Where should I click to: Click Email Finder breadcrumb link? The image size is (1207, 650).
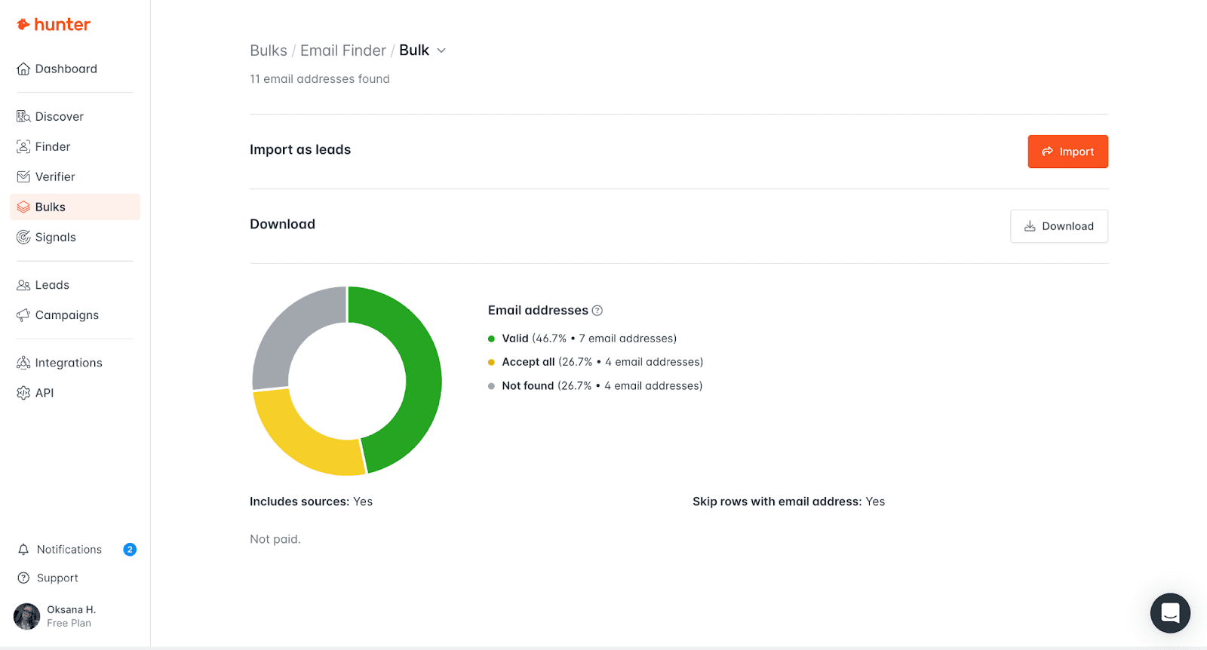(343, 51)
